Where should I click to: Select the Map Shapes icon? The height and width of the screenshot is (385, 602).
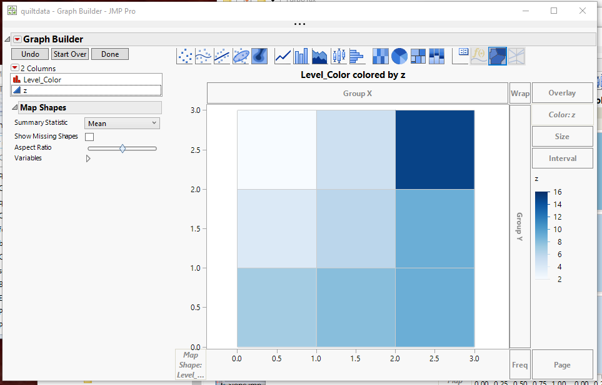[498, 56]
